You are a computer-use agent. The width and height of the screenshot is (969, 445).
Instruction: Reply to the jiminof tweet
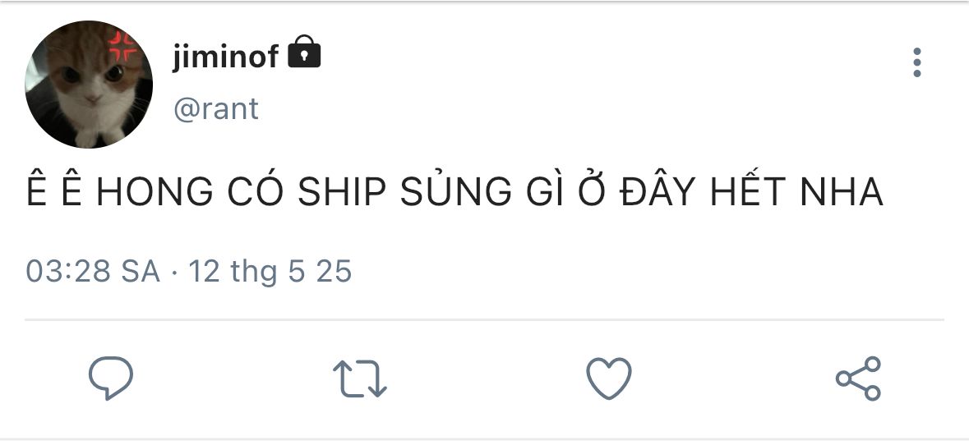click(x=111, y=378)
